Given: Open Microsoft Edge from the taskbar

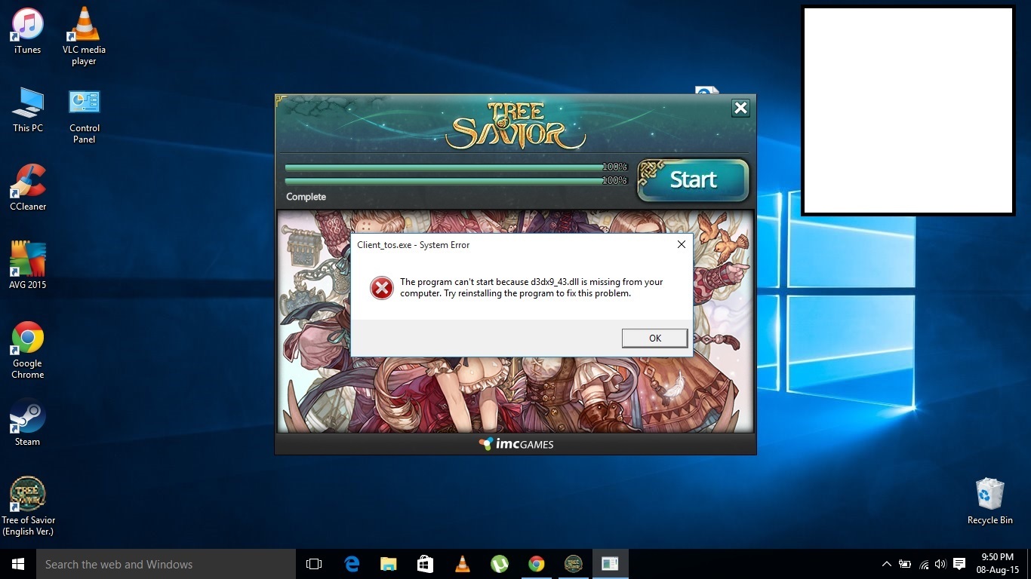Looking at the screenshot, I should pyautogui.click(x=352, y=564).
